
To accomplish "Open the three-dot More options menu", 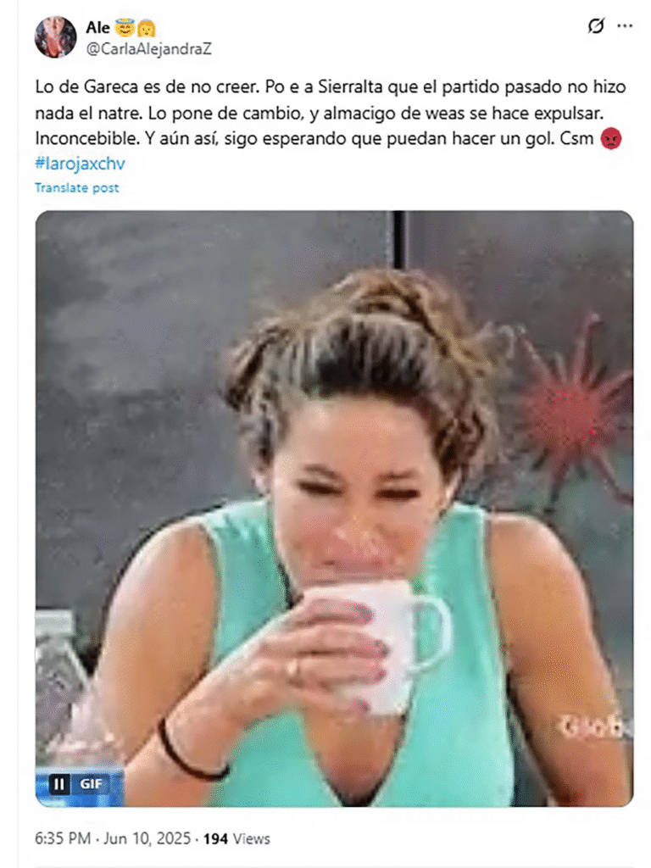I will point(625,26).
